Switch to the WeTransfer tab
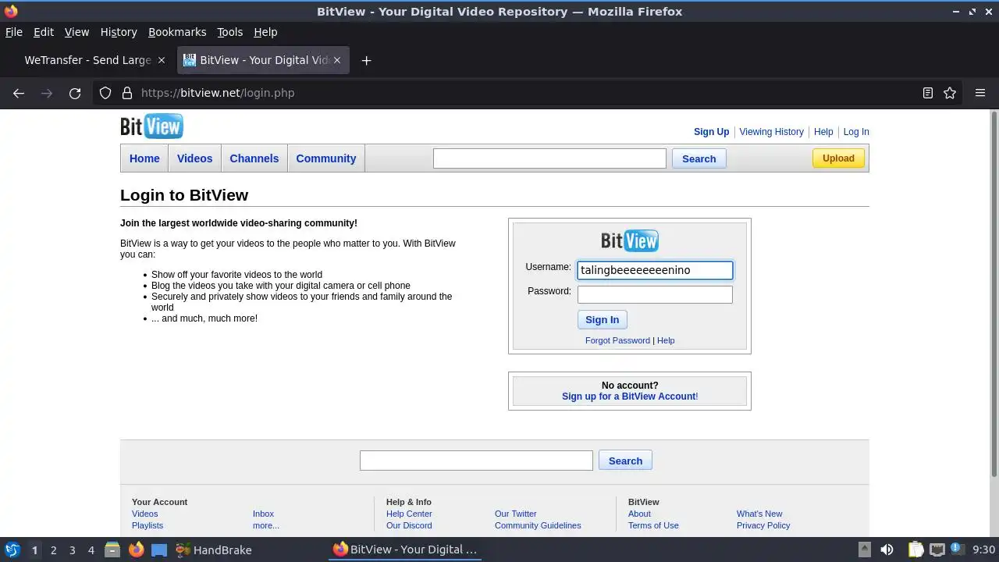 pos(86,60)
